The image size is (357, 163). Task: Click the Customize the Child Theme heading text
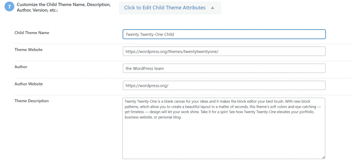coord(64,5)
